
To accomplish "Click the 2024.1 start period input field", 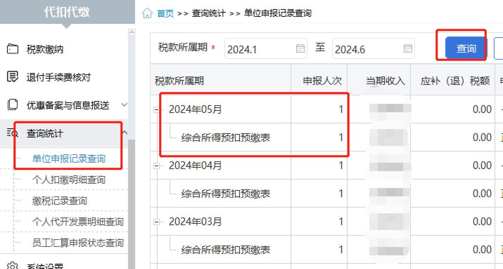I will coord(259,49).
